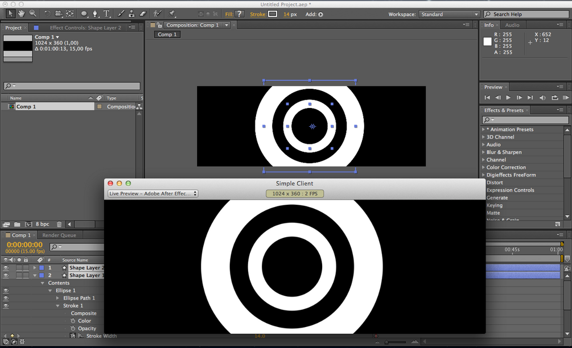Click the Color property stopwatch
Image resolution: width=572 pixels, height=348 pixels.
click(73, 321)
